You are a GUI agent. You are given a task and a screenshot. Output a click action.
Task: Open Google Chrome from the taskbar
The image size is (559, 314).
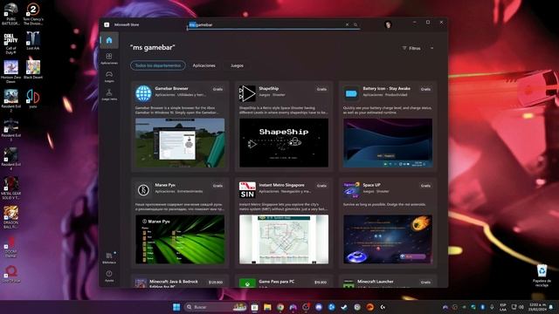pyautogui.click(x=280, y=307)
